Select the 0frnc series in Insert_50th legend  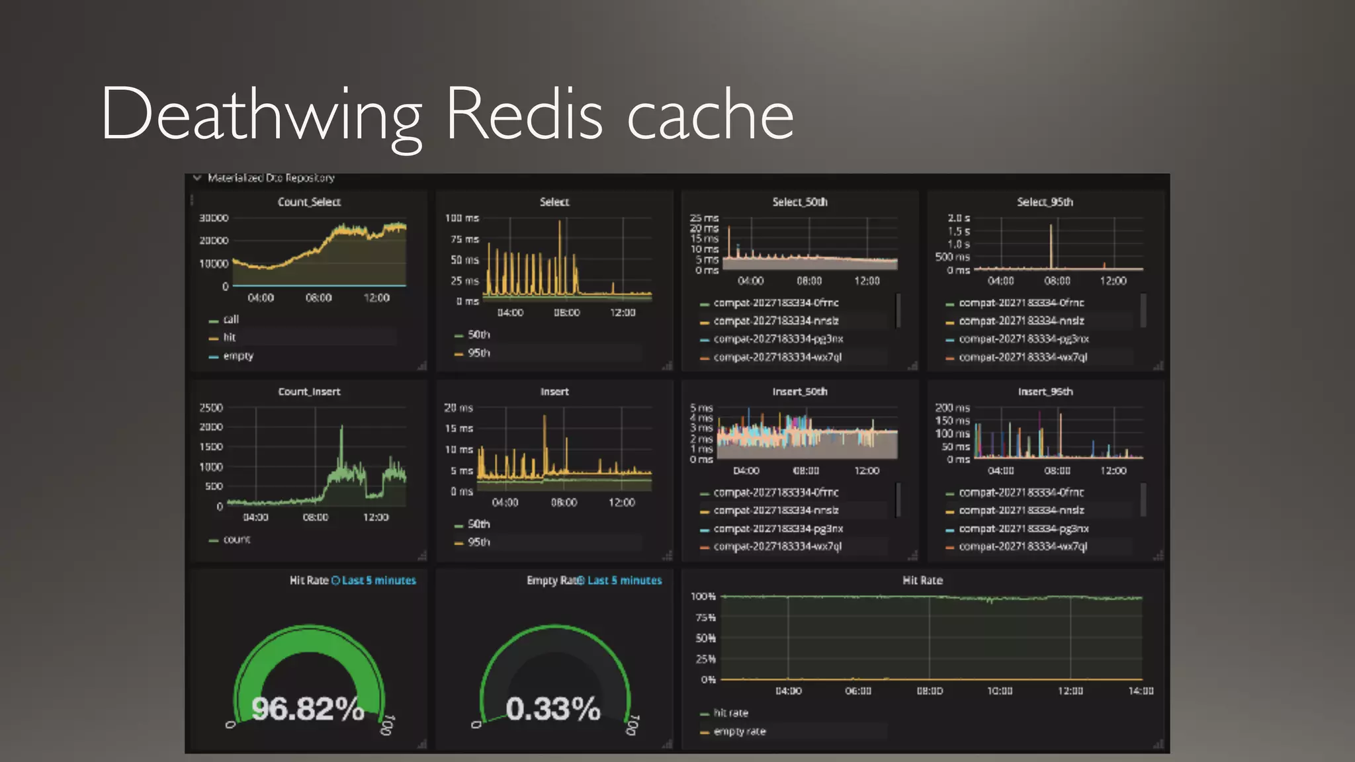pyautogui.click(x=776, y=493)
